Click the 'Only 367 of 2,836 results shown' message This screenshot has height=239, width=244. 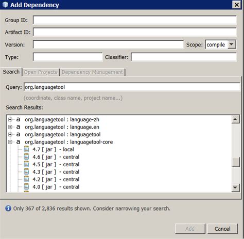click(x=92, y=209)
